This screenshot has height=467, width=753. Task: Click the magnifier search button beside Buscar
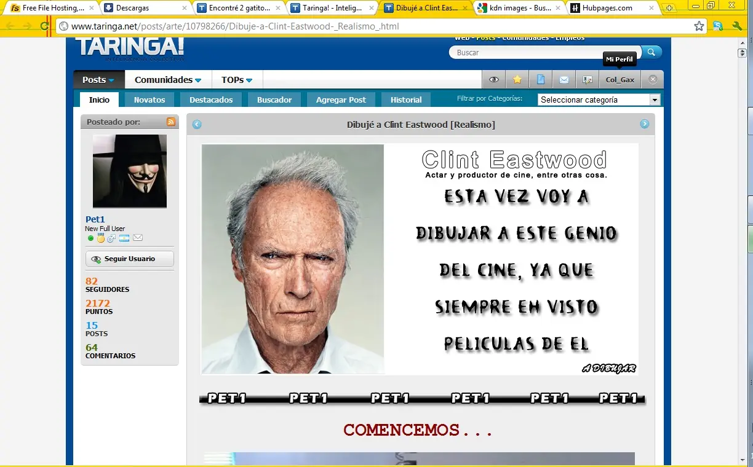[651, 52]
